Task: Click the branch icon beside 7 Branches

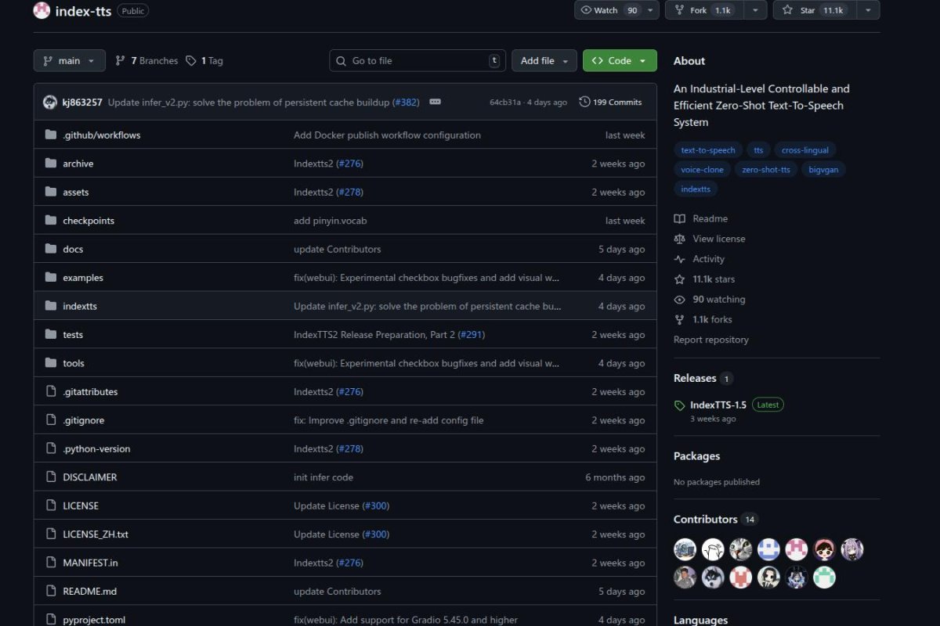Action: click(x=119, y=59)
